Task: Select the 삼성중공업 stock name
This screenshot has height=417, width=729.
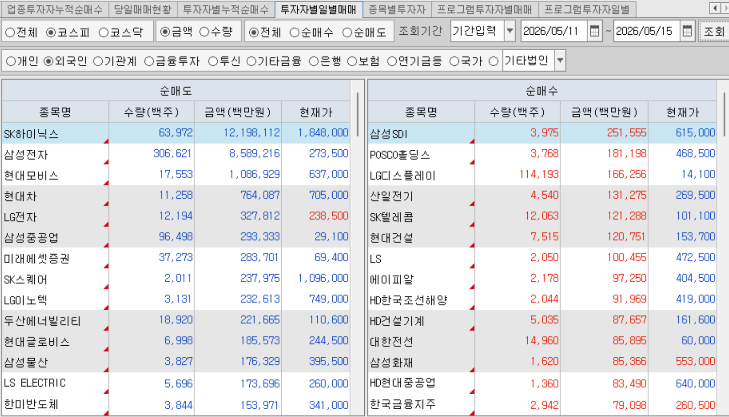Action: point(31,238)
